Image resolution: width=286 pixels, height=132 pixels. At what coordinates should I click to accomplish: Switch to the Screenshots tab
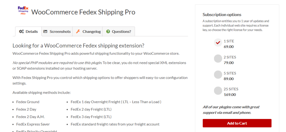tap(57, 31)
